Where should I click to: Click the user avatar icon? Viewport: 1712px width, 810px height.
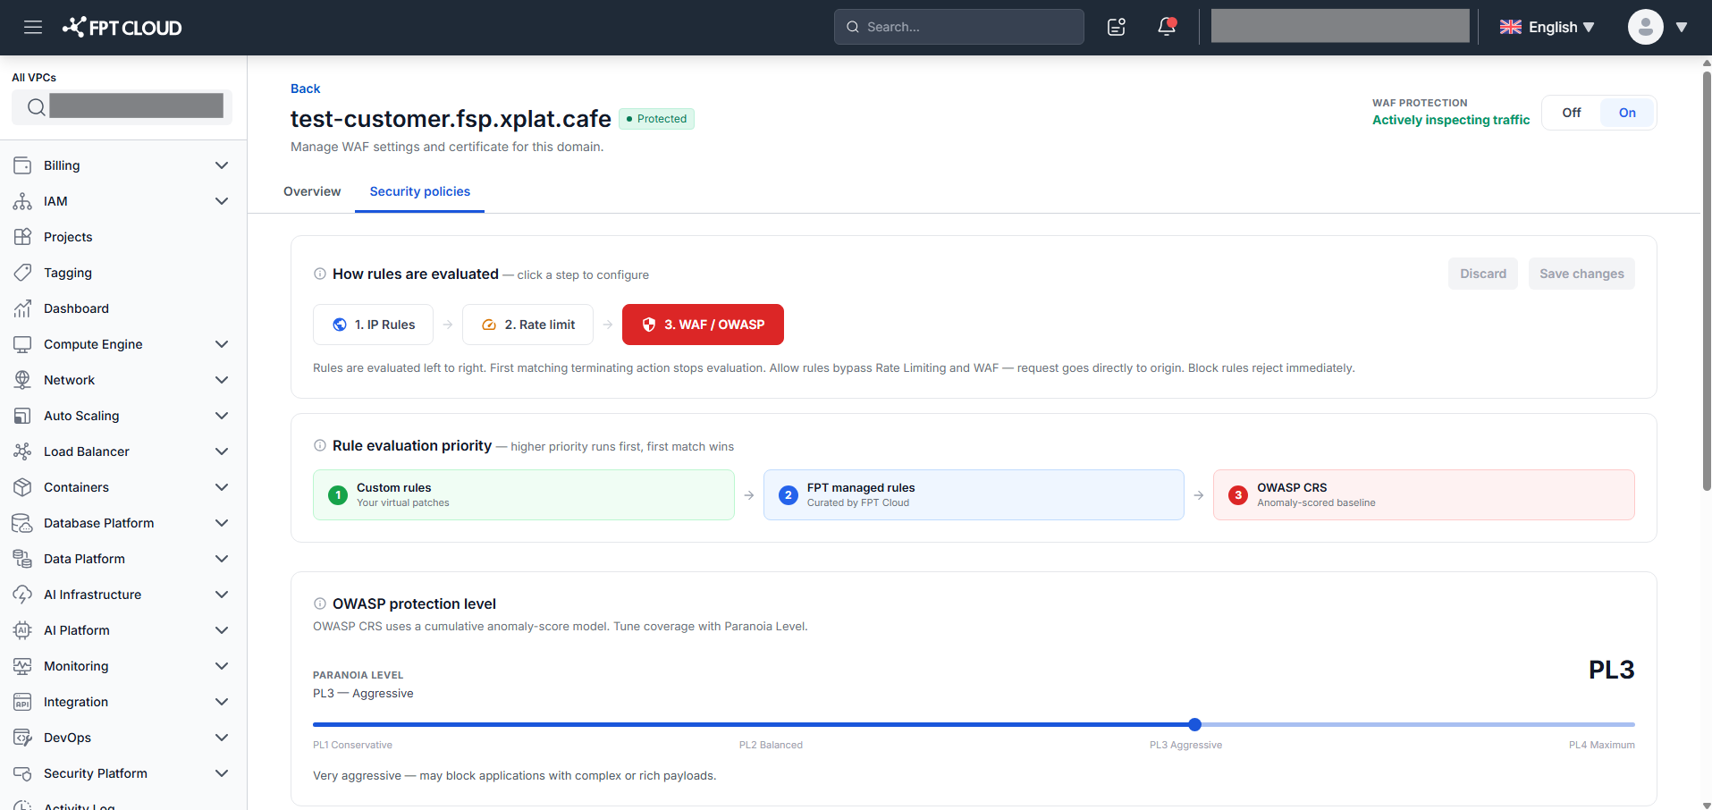(1645, 27)
